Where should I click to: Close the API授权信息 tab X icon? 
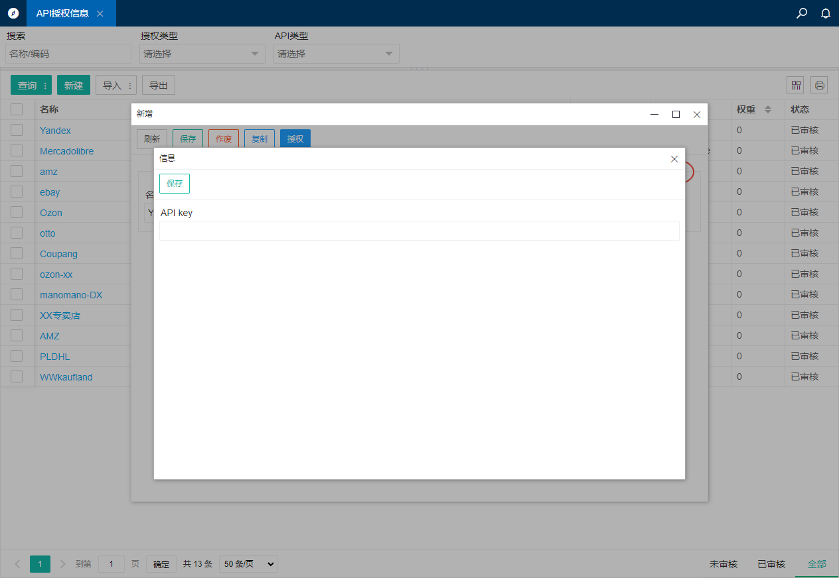(x=100, y=13)
